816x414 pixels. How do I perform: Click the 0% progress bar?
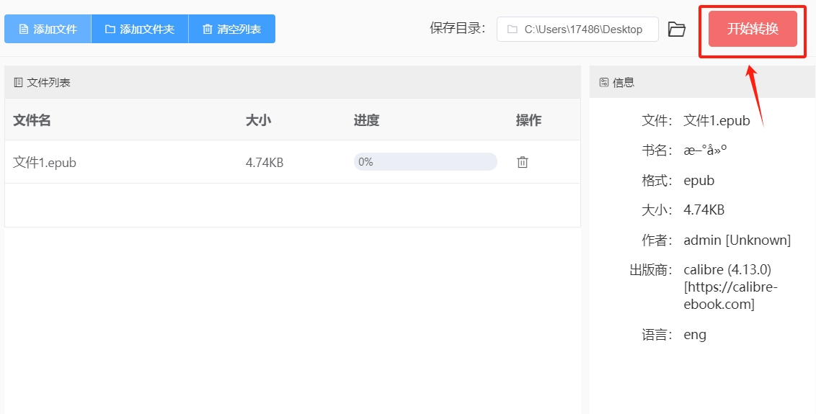[425, 162]
